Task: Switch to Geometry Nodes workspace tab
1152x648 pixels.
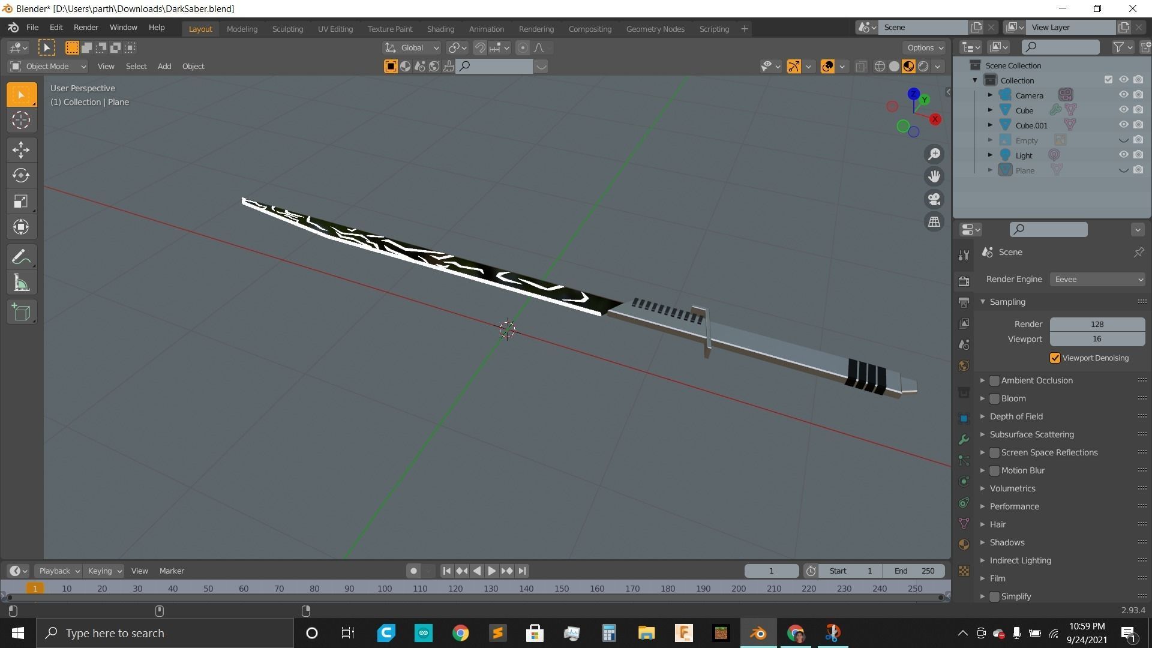Action: click(655, 29)
